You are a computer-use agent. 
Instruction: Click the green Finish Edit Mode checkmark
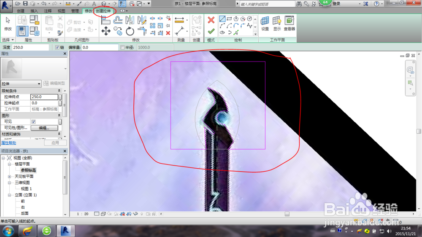click(x=211, y=31)
